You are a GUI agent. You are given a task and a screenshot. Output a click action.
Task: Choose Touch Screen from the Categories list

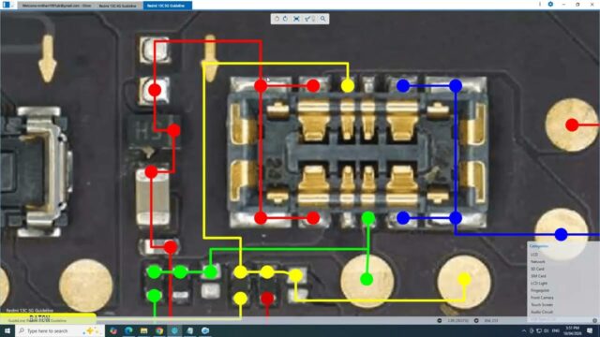click(x=542, y=305)
